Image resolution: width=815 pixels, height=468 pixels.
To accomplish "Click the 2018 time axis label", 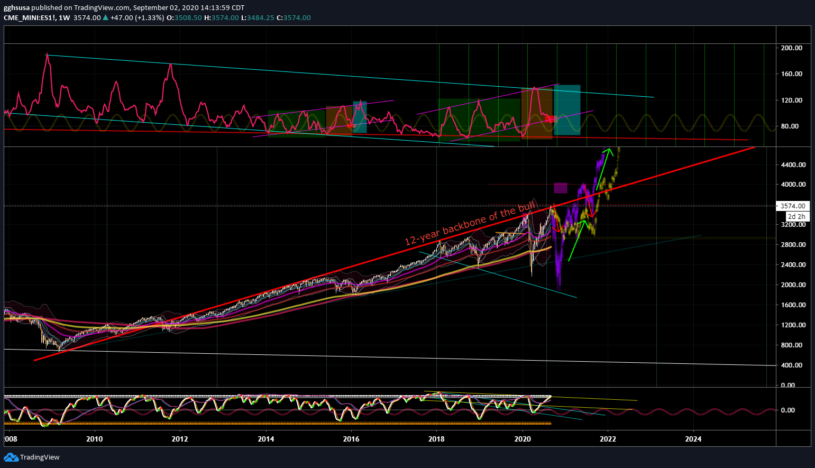I will [x=436, y=439].
